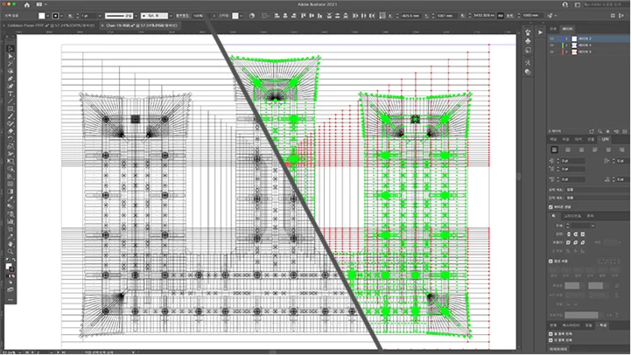Screen dimensions: 631x355
Task: Open the brush definition dropdown
Action: click(x=171, y=16)
